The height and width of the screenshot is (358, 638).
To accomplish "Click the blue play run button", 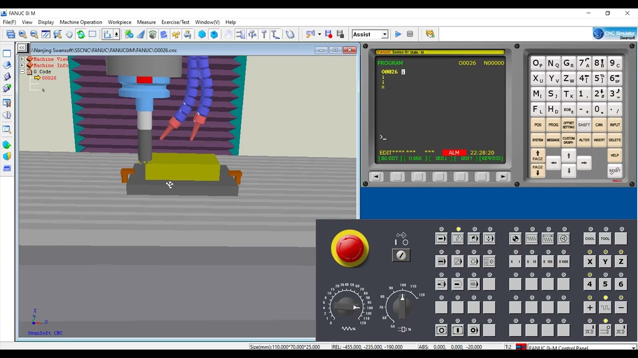I will click(x=398, y=34).
